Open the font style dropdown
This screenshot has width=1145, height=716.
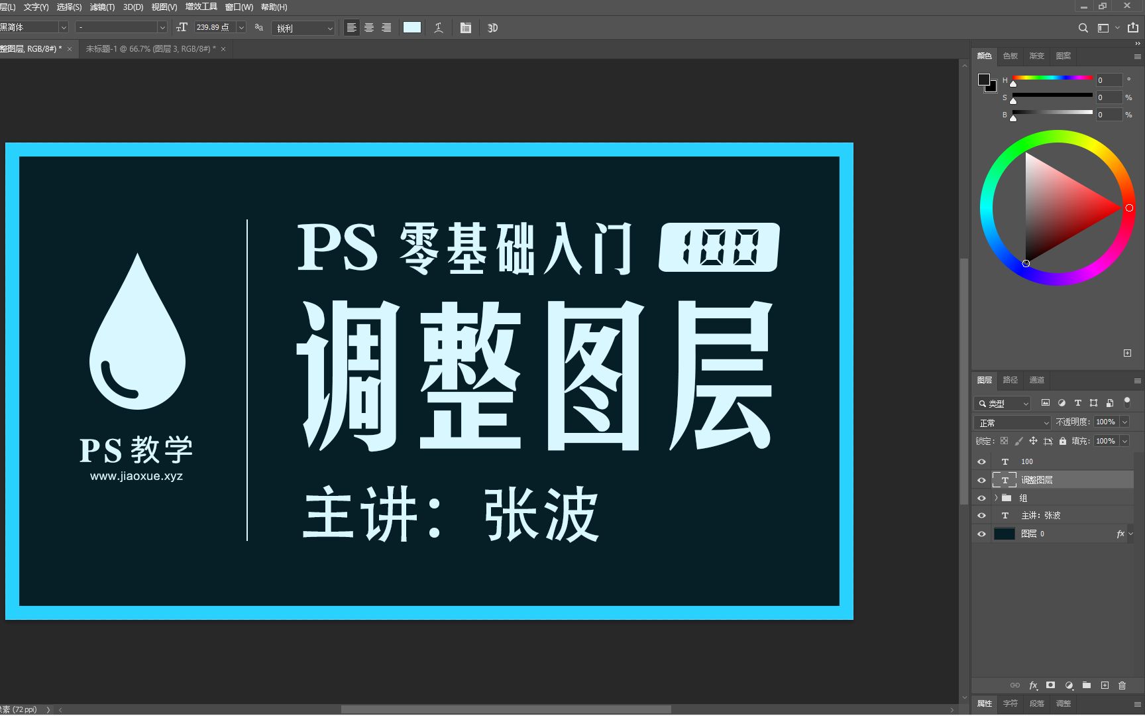coord(162,27)
